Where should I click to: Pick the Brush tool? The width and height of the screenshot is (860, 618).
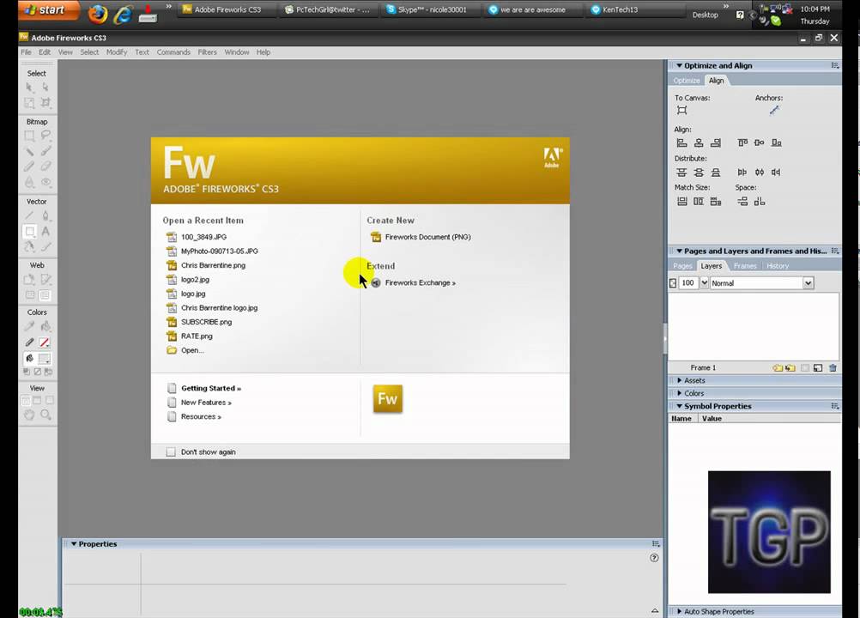click(45, 151)
